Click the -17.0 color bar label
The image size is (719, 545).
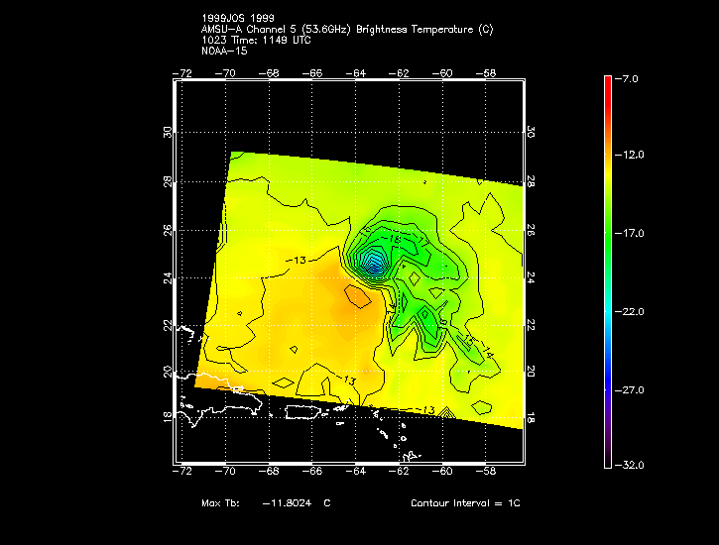pyautogui.click(x=632, y=233)
